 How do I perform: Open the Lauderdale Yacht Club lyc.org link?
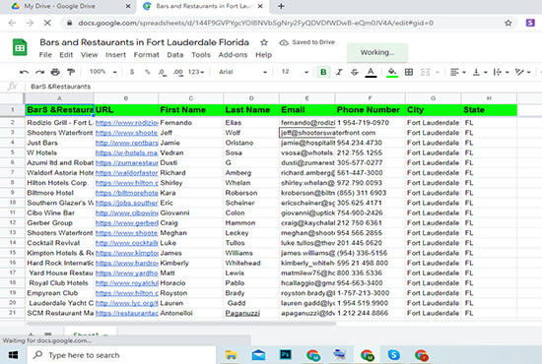pos(126,303)
